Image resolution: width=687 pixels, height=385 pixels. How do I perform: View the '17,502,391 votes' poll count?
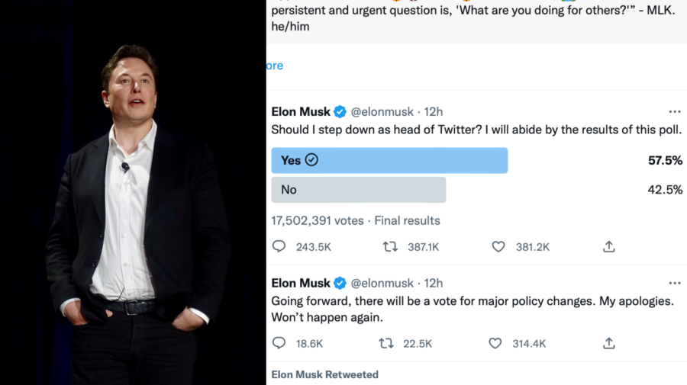[318, 220]
